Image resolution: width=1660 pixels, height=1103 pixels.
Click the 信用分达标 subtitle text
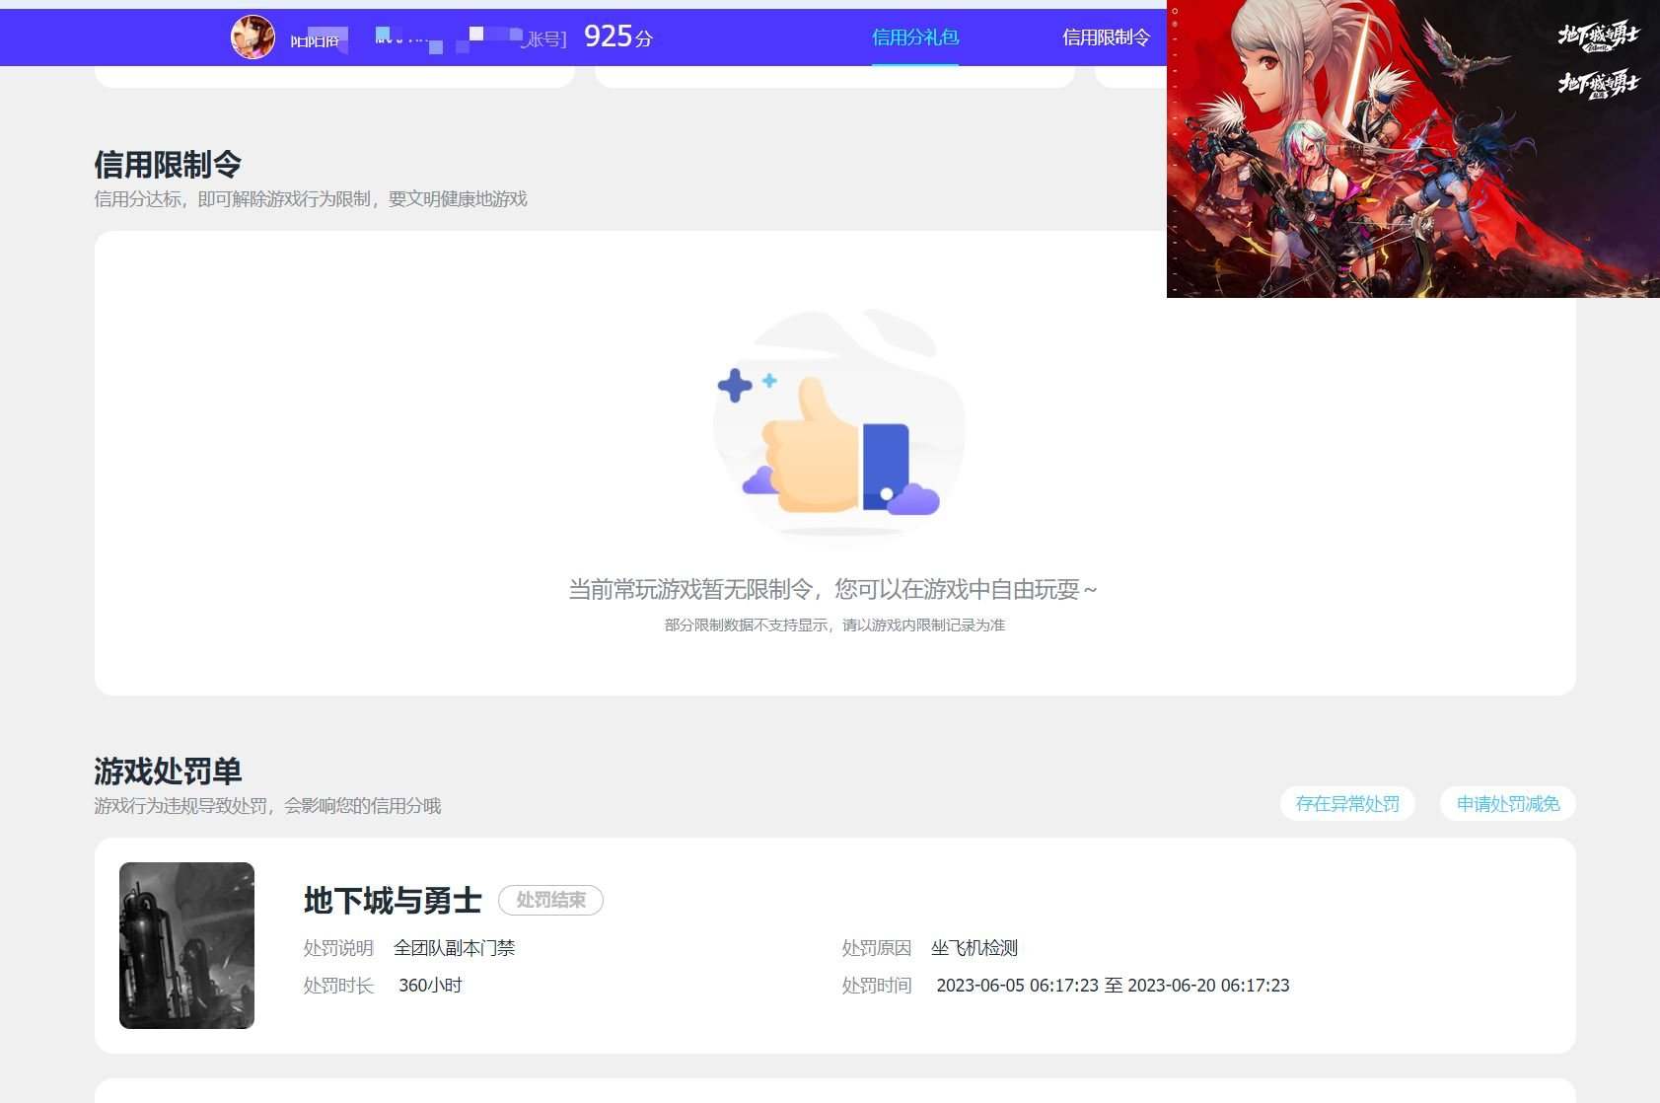[311, 199]
